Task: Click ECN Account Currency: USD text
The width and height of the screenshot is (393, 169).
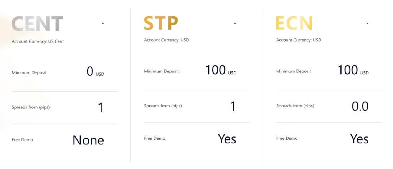Action: pos(299,40)
